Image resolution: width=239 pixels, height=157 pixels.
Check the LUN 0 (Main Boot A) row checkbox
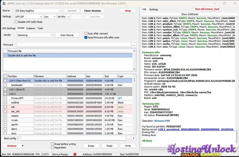point(5,81)
